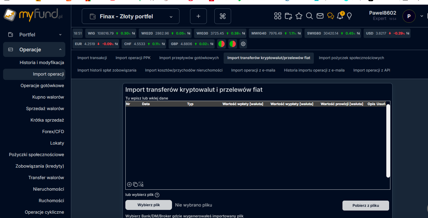Open favorites star icon

pyautogui.click(x=299, y=16)
